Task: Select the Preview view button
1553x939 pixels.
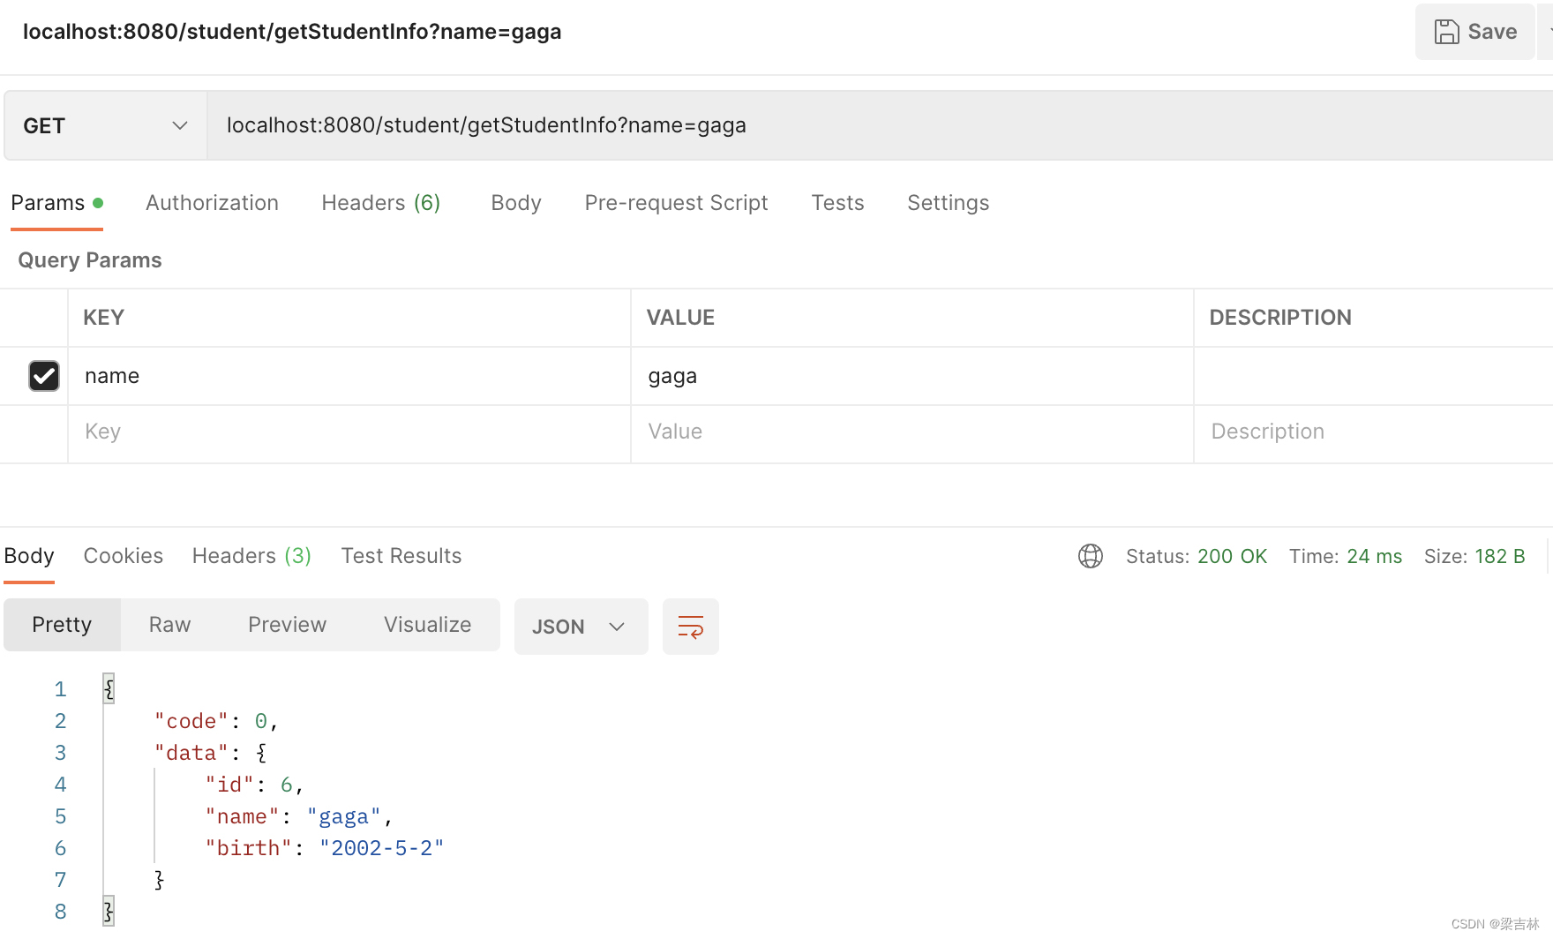Action: pos(288,625)
